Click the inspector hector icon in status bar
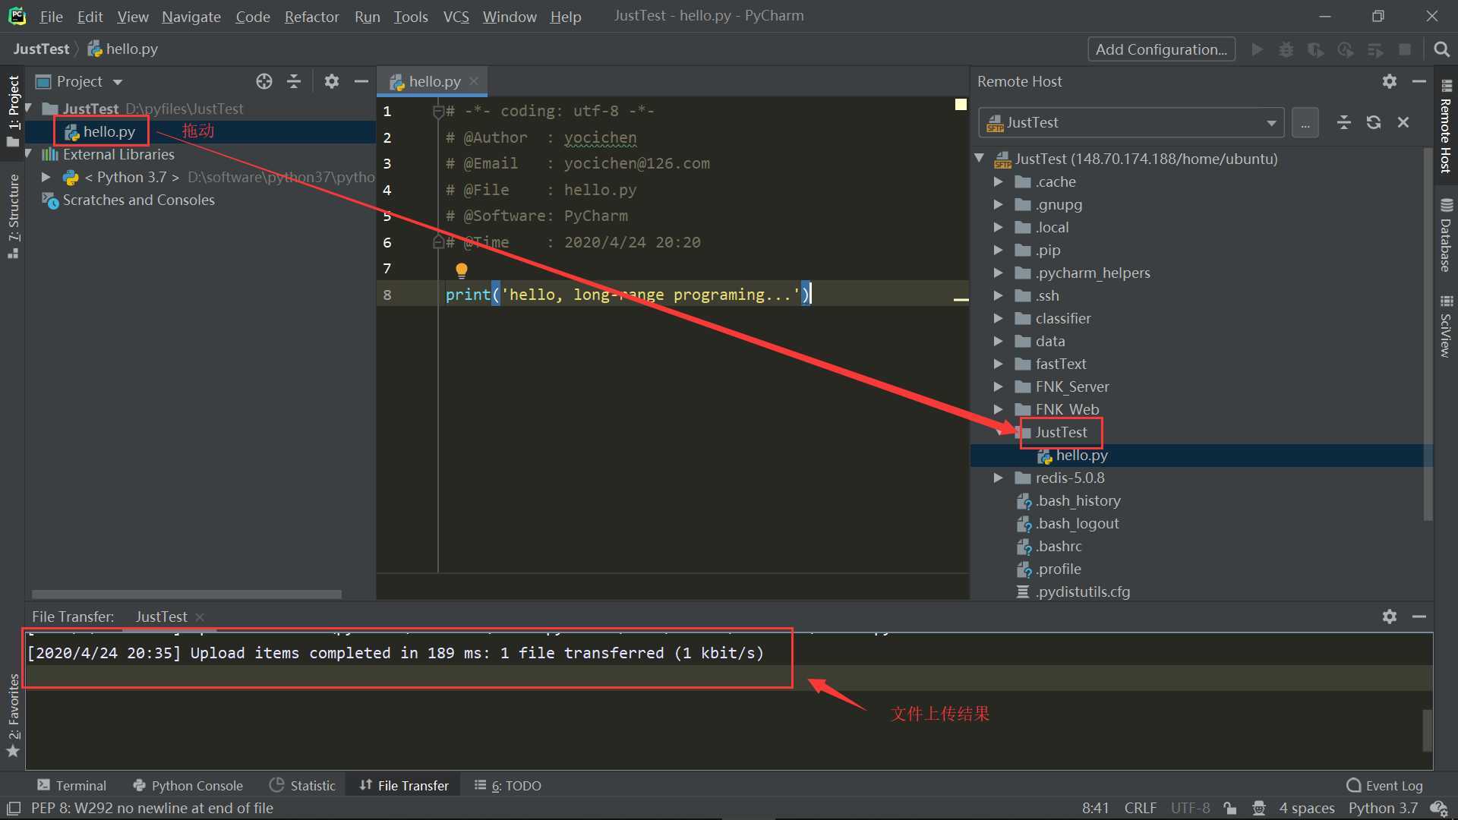This screenshot has height=820, width=1458. [1259, 809]
